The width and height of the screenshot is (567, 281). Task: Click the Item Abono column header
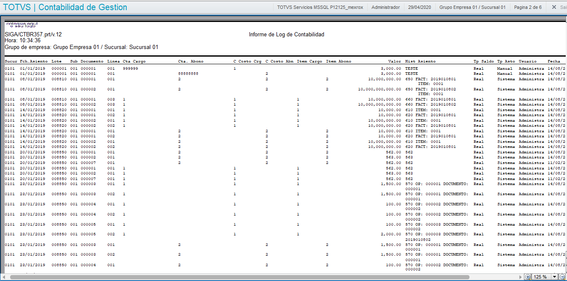339,61
